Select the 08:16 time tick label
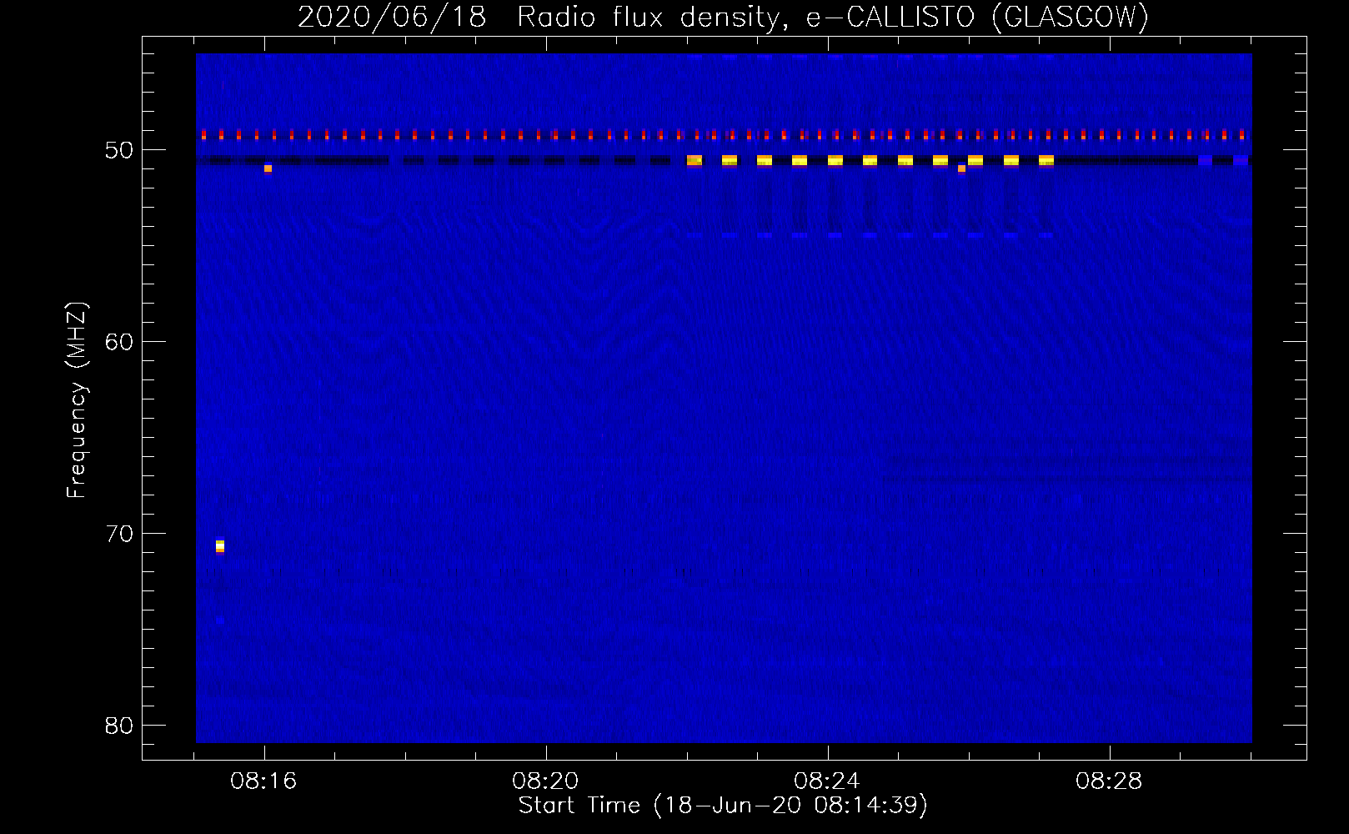Screen dimensions: 1349x834 264,781
